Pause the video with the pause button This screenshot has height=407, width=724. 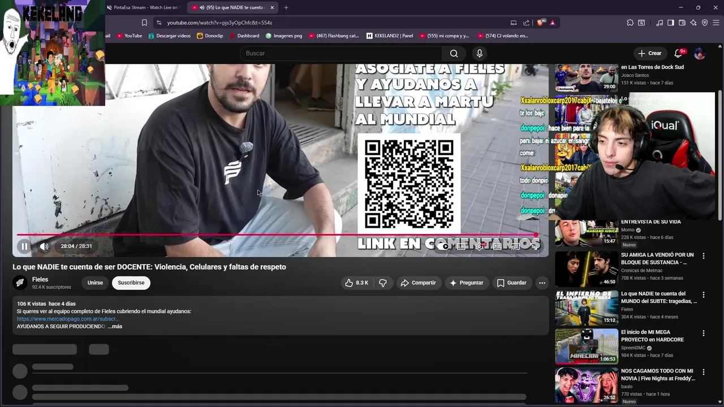point(24,246)
